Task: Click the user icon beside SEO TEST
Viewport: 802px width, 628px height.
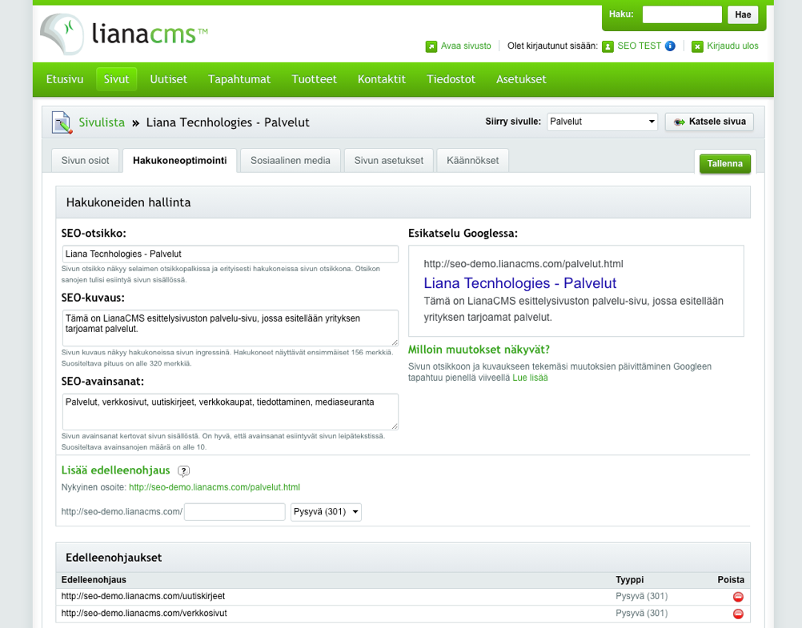Action: (x=608, y=46)
